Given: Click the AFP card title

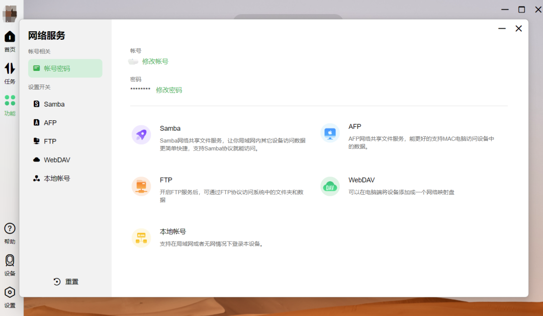Looking at the screenshot, I should coord(354,127).
